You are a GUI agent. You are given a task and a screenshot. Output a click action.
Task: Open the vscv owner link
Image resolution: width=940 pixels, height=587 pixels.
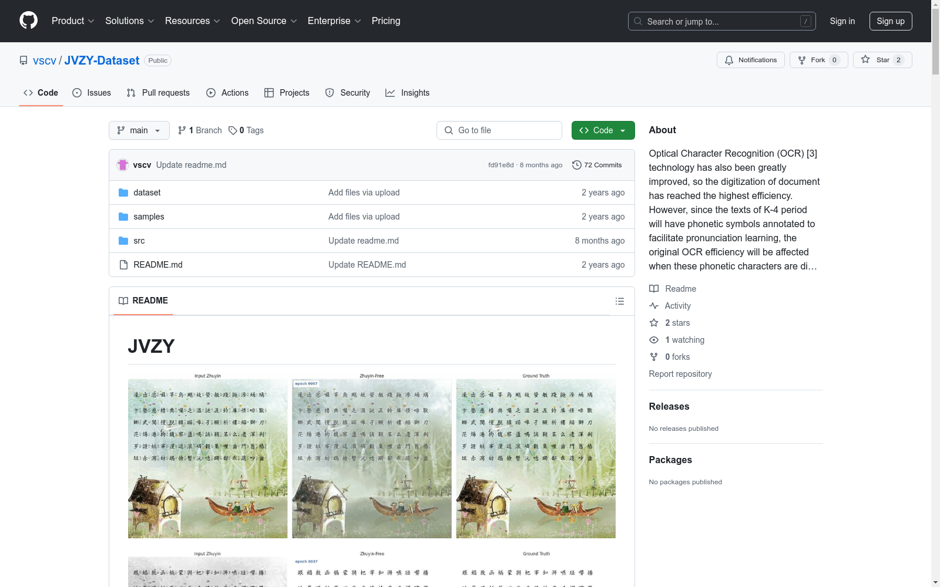pos(45,60)
